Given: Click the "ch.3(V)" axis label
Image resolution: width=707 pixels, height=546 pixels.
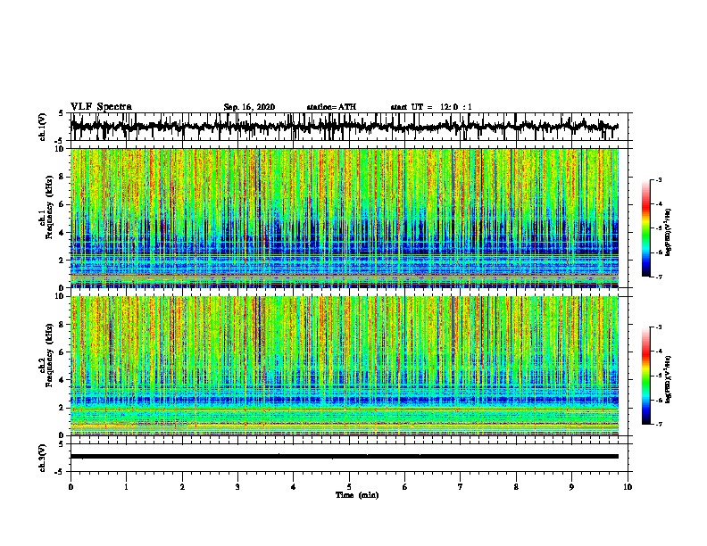Looking at the screenshot, I should pos(43,458).
